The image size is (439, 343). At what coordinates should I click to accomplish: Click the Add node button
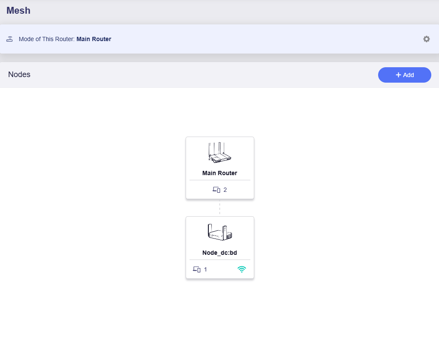pos(404,75)
